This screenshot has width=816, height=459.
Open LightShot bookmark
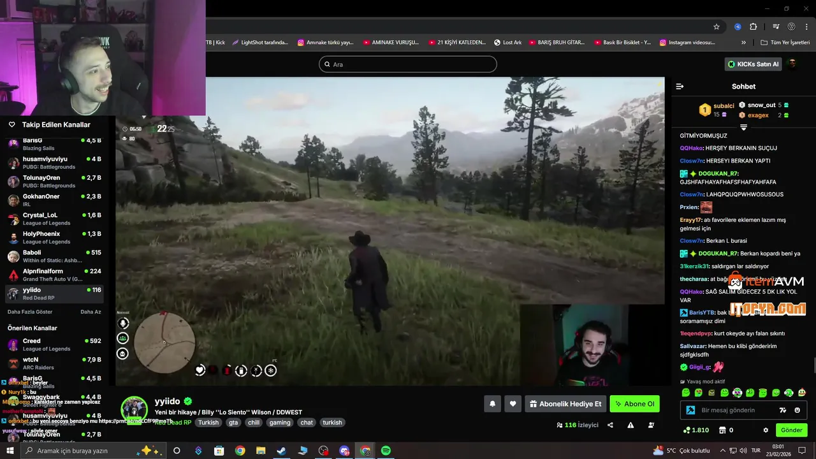pyautogui.click(x=260, y=43)
